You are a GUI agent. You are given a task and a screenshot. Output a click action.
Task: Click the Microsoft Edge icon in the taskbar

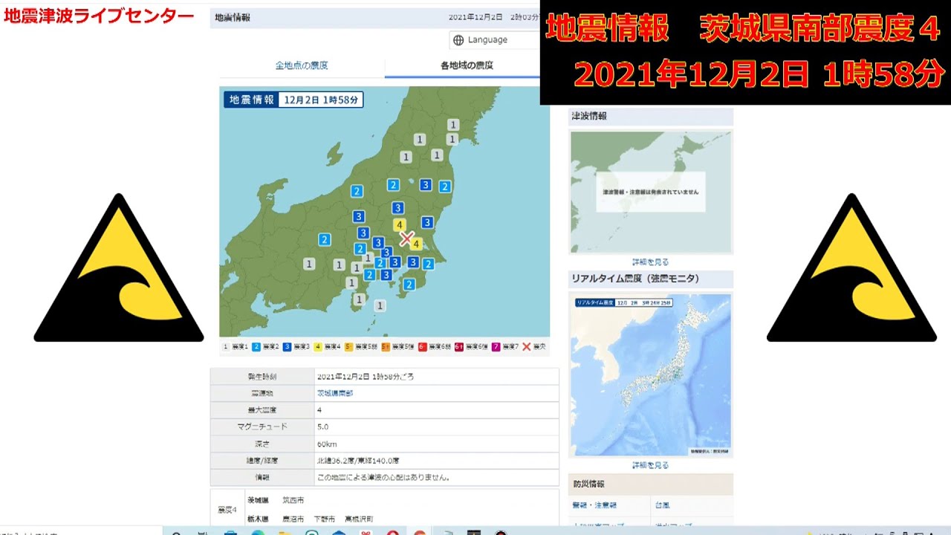(257, 532)
